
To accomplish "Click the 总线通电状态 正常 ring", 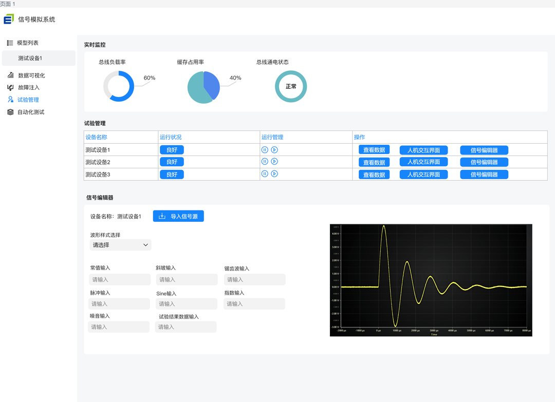I will coord(291,86).
